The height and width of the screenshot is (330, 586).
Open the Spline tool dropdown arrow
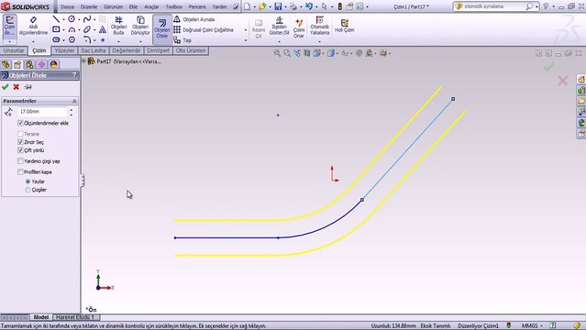click(94, 19)
